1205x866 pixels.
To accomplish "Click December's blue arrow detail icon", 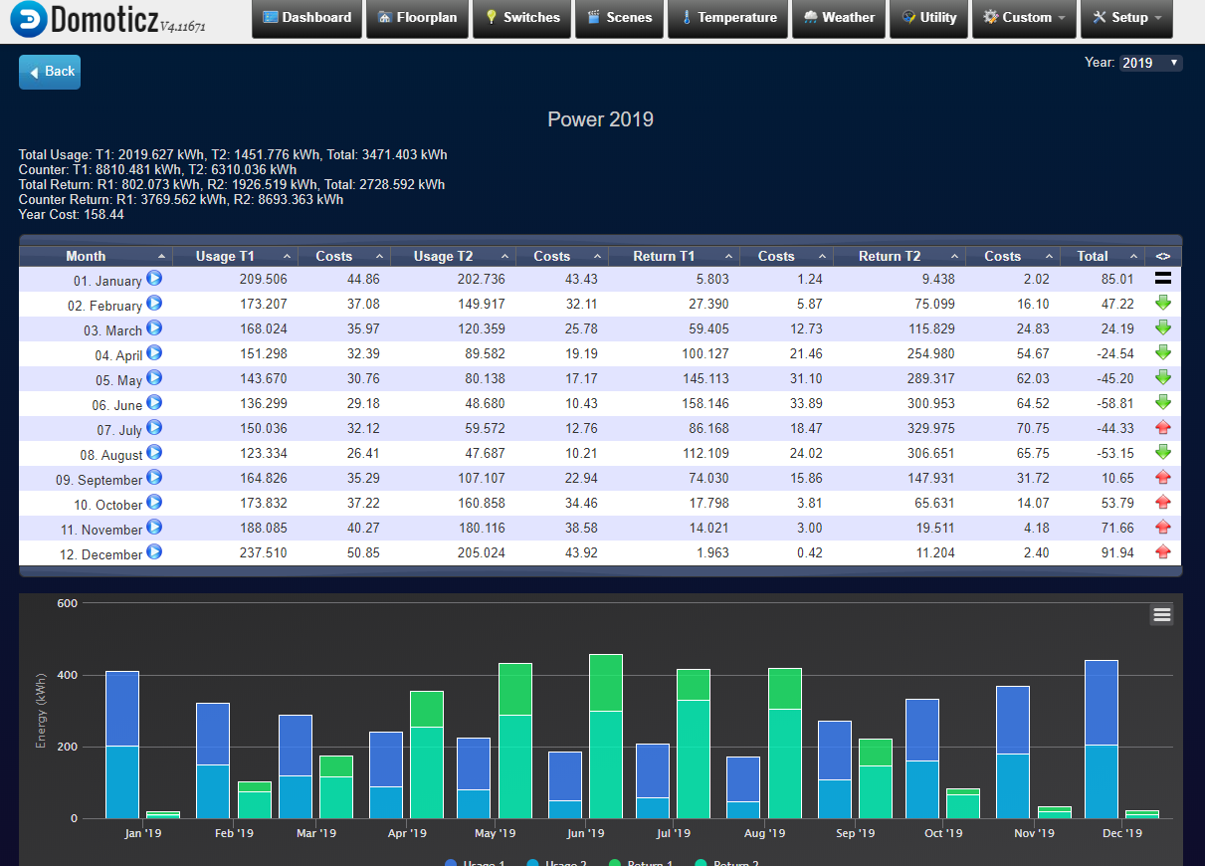I will tap(154, 552).
